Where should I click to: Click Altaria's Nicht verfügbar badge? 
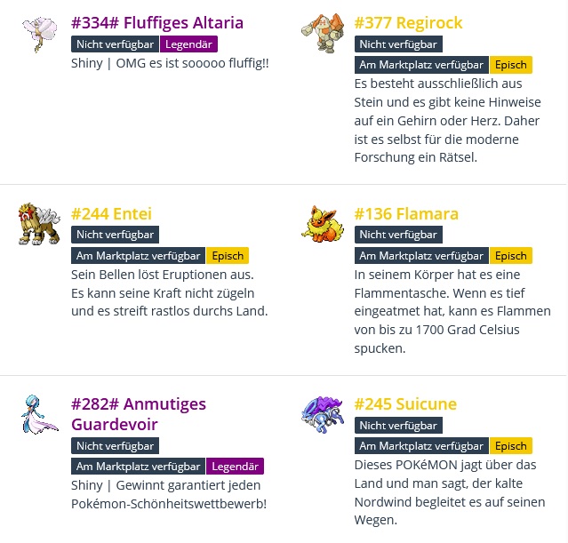tap(115, 44)
